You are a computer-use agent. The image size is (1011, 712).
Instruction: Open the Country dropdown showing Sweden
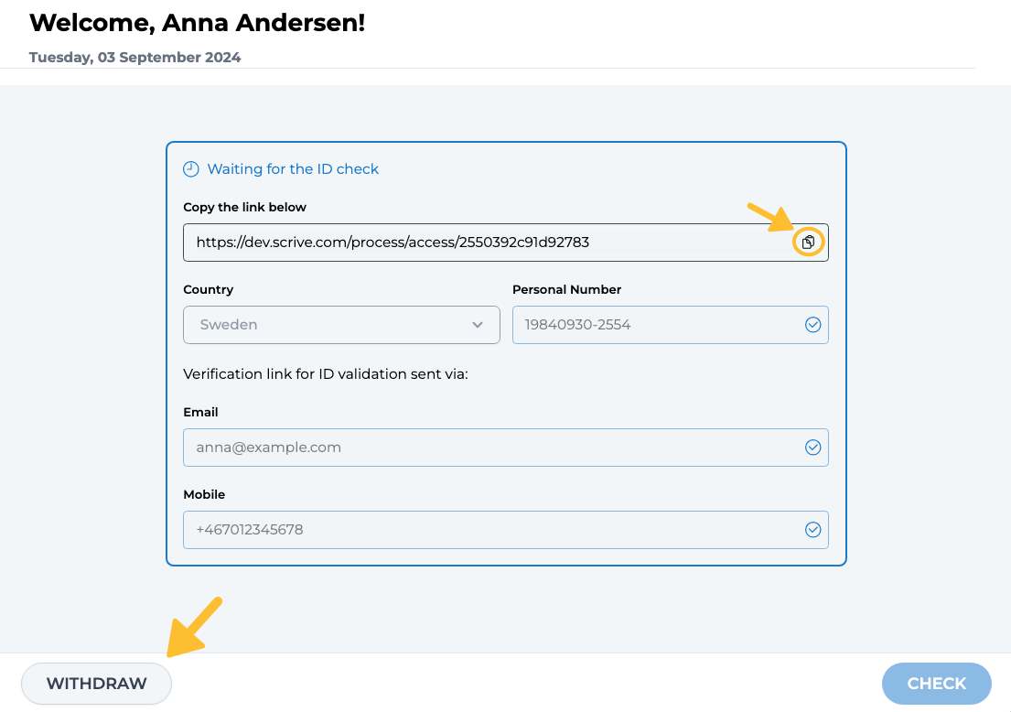(341, 325)
